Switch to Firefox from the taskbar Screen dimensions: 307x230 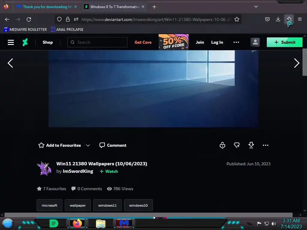coord(77,223)
